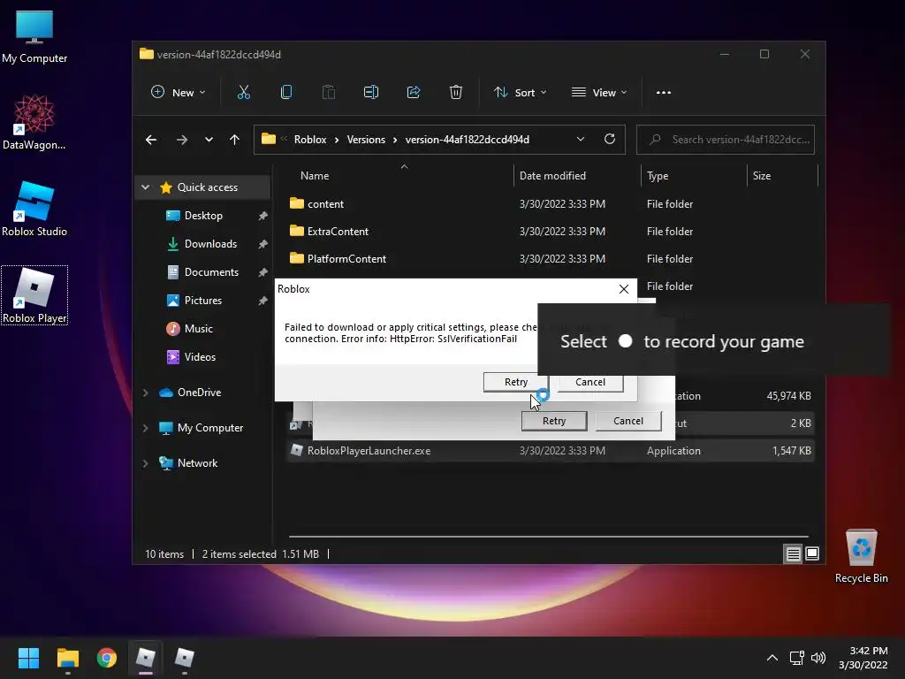Screen dimensions: 905x679
Task: Sort by the Type column header
Action: 695,176
